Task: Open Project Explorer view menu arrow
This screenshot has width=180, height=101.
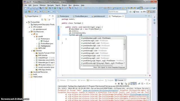Action: pyautogui.click(x=53, y=19)
